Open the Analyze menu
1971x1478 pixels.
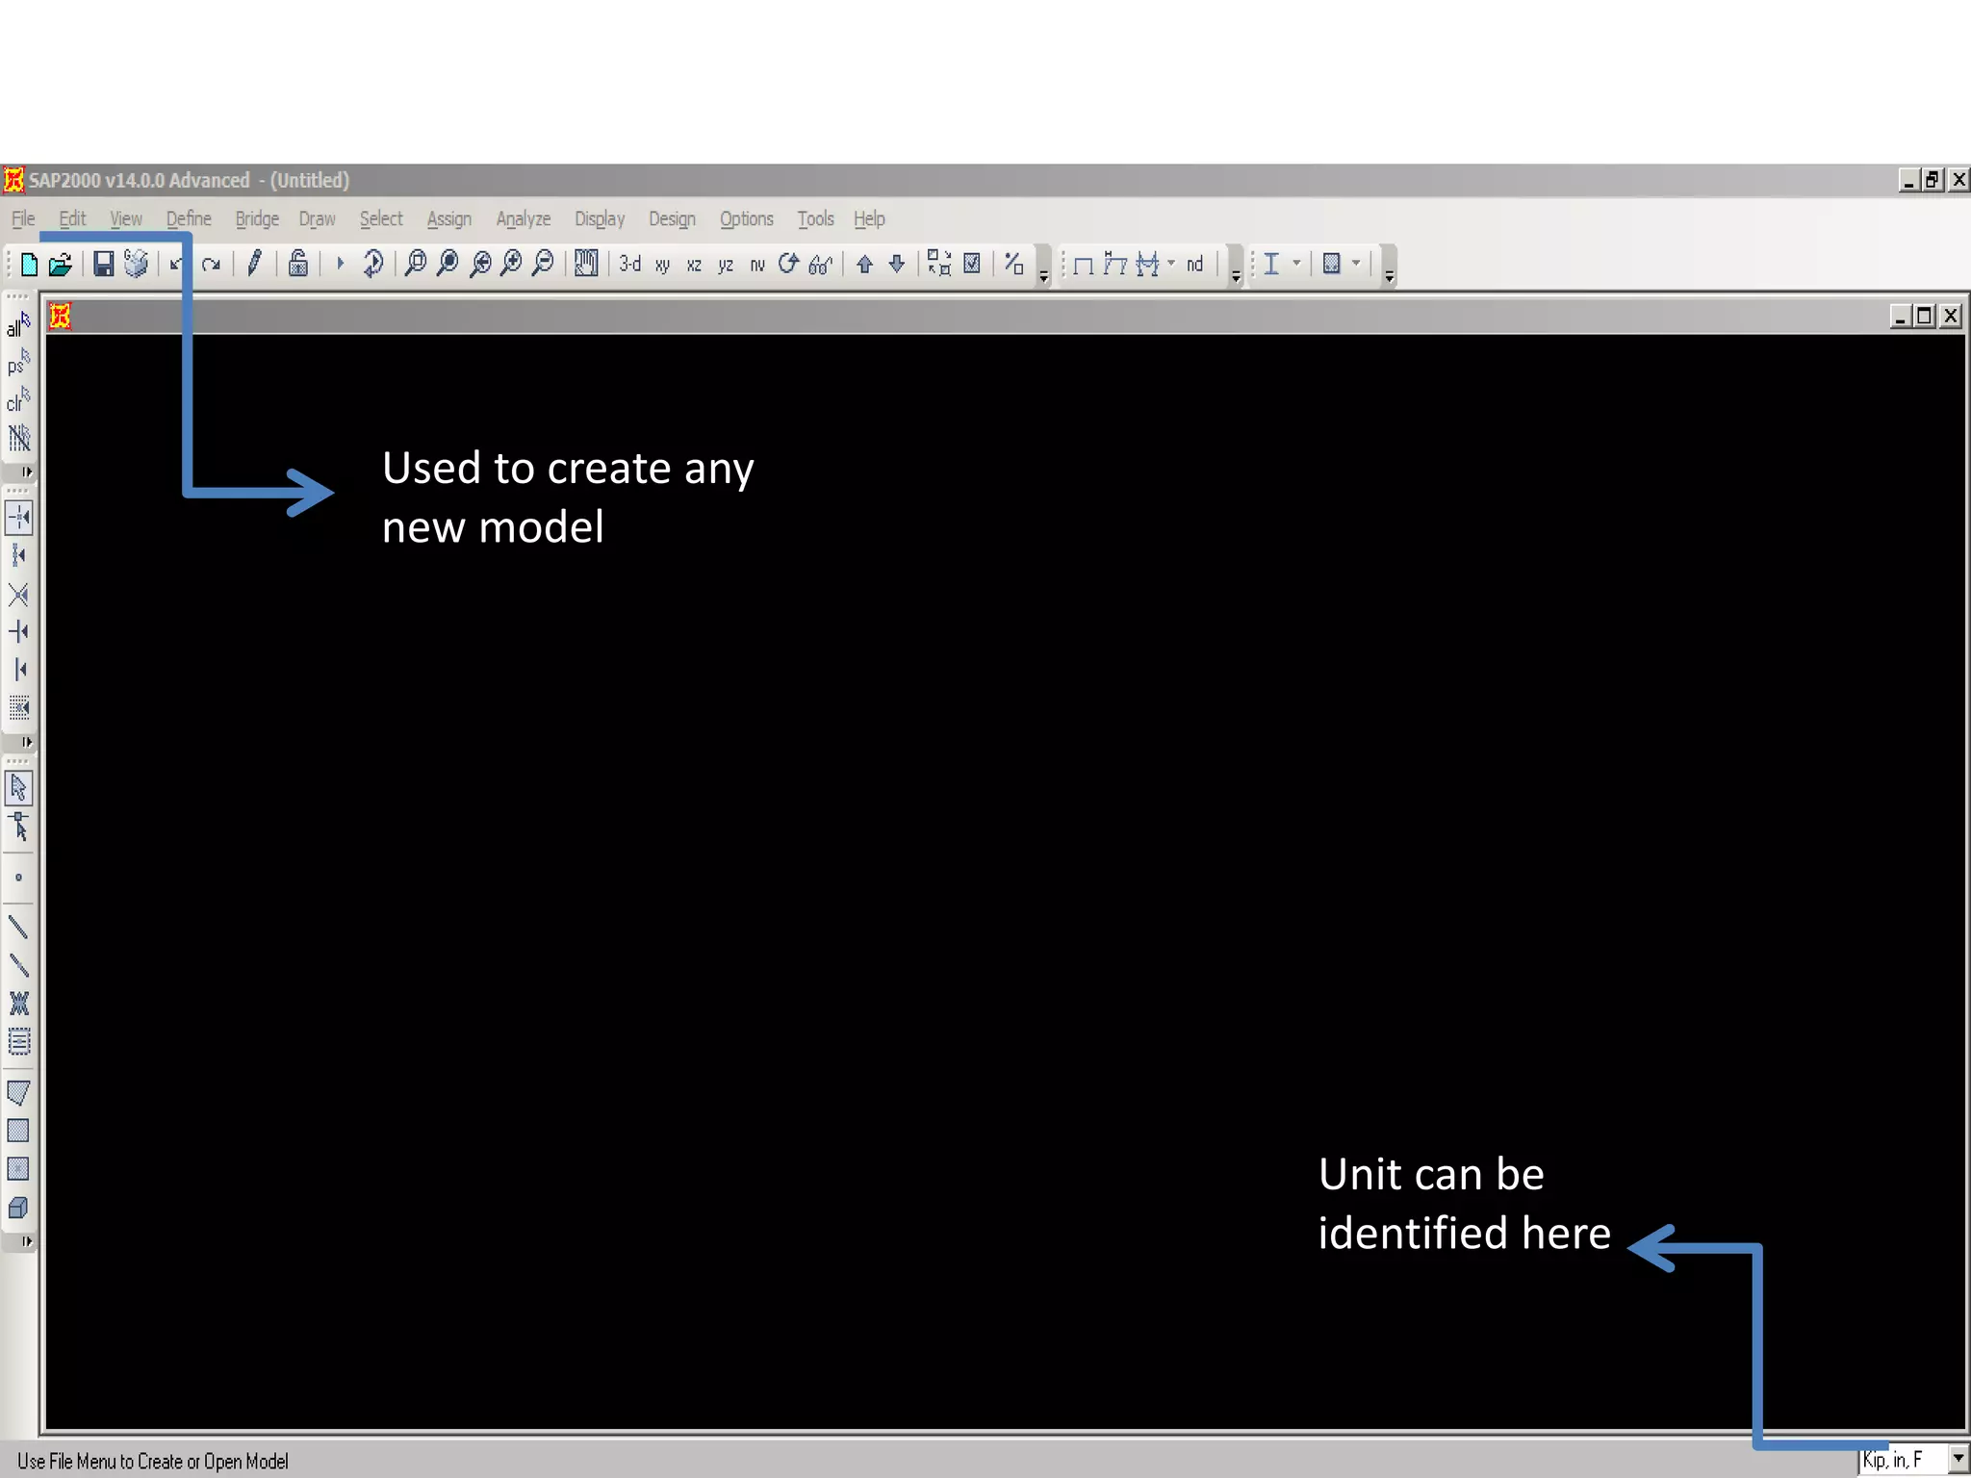click(523, 219)
